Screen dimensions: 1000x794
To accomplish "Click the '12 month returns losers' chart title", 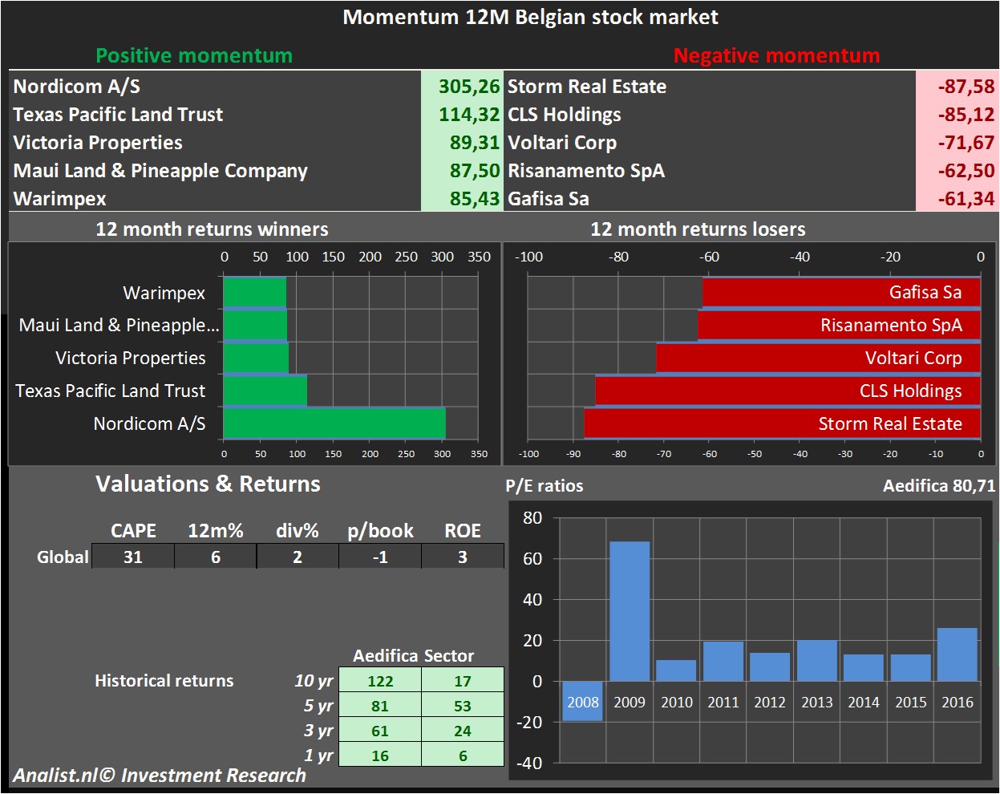I will 698,229.
